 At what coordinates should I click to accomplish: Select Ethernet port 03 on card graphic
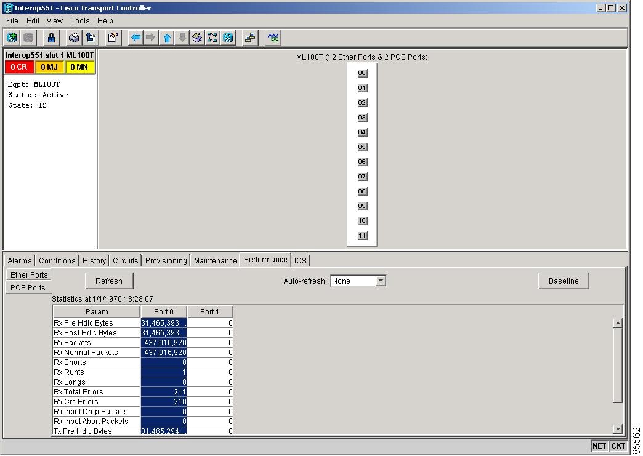(x=362, y=117)
